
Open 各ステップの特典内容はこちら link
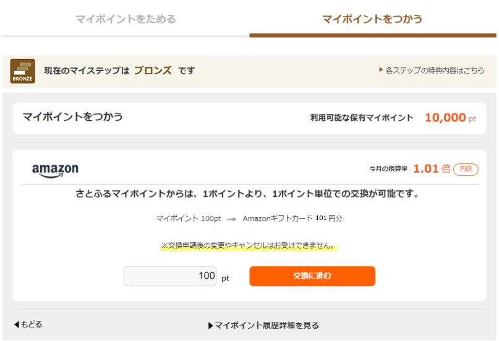pos(435,70)
